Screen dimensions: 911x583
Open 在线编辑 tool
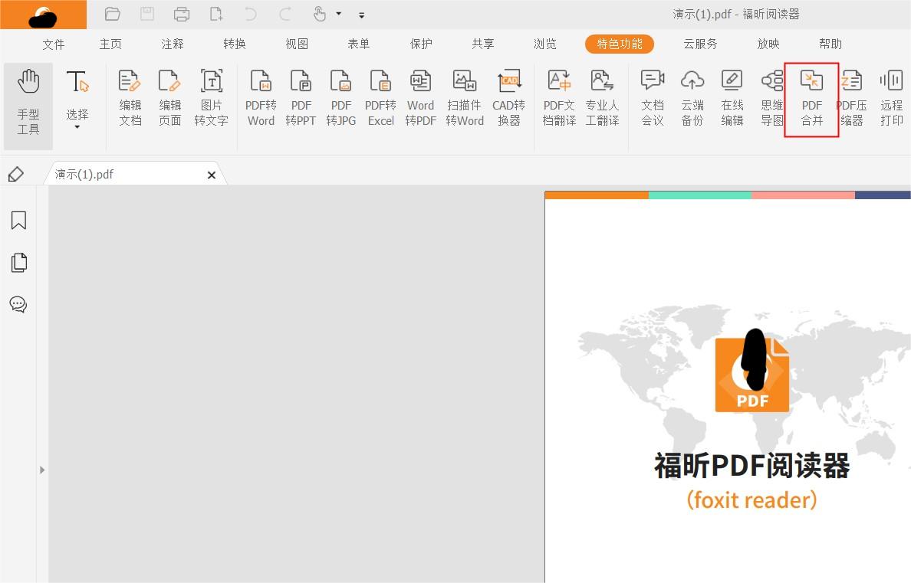pos(732,97)
